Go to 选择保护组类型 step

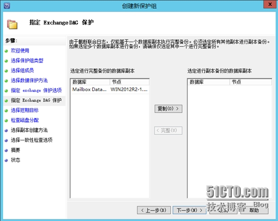pyautogui.click(x=27, y=61)
